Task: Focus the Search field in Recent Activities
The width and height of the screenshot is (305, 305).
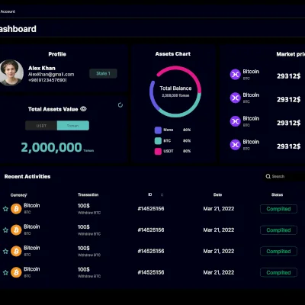Action: click(284, 176)
